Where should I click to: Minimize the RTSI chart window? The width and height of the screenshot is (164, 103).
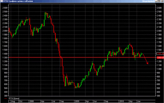coord(156,1)
